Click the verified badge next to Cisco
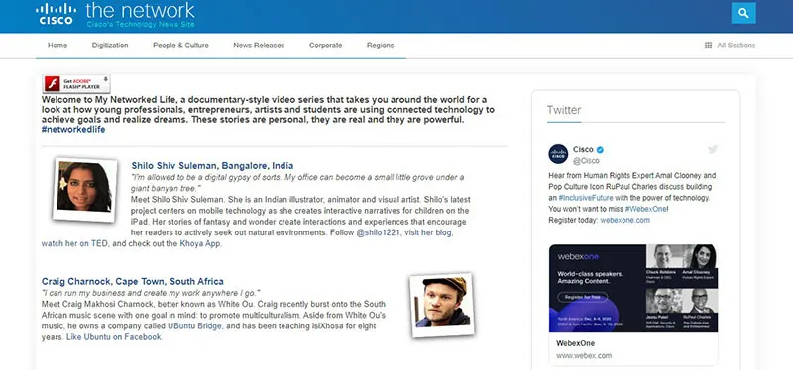 pos(601,150)
